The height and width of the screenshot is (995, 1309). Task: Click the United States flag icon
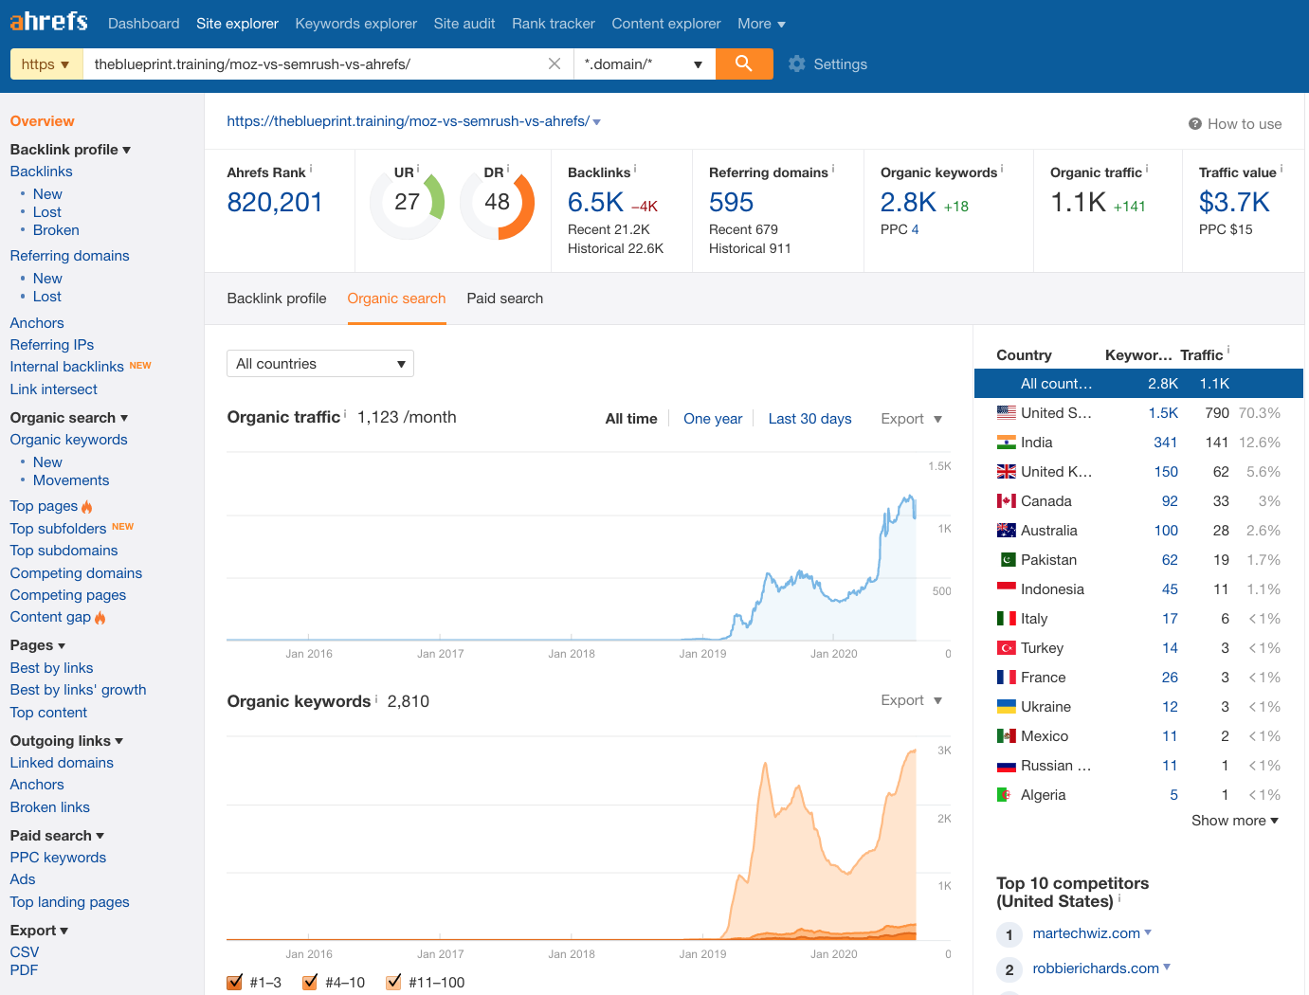point(1007,413)
